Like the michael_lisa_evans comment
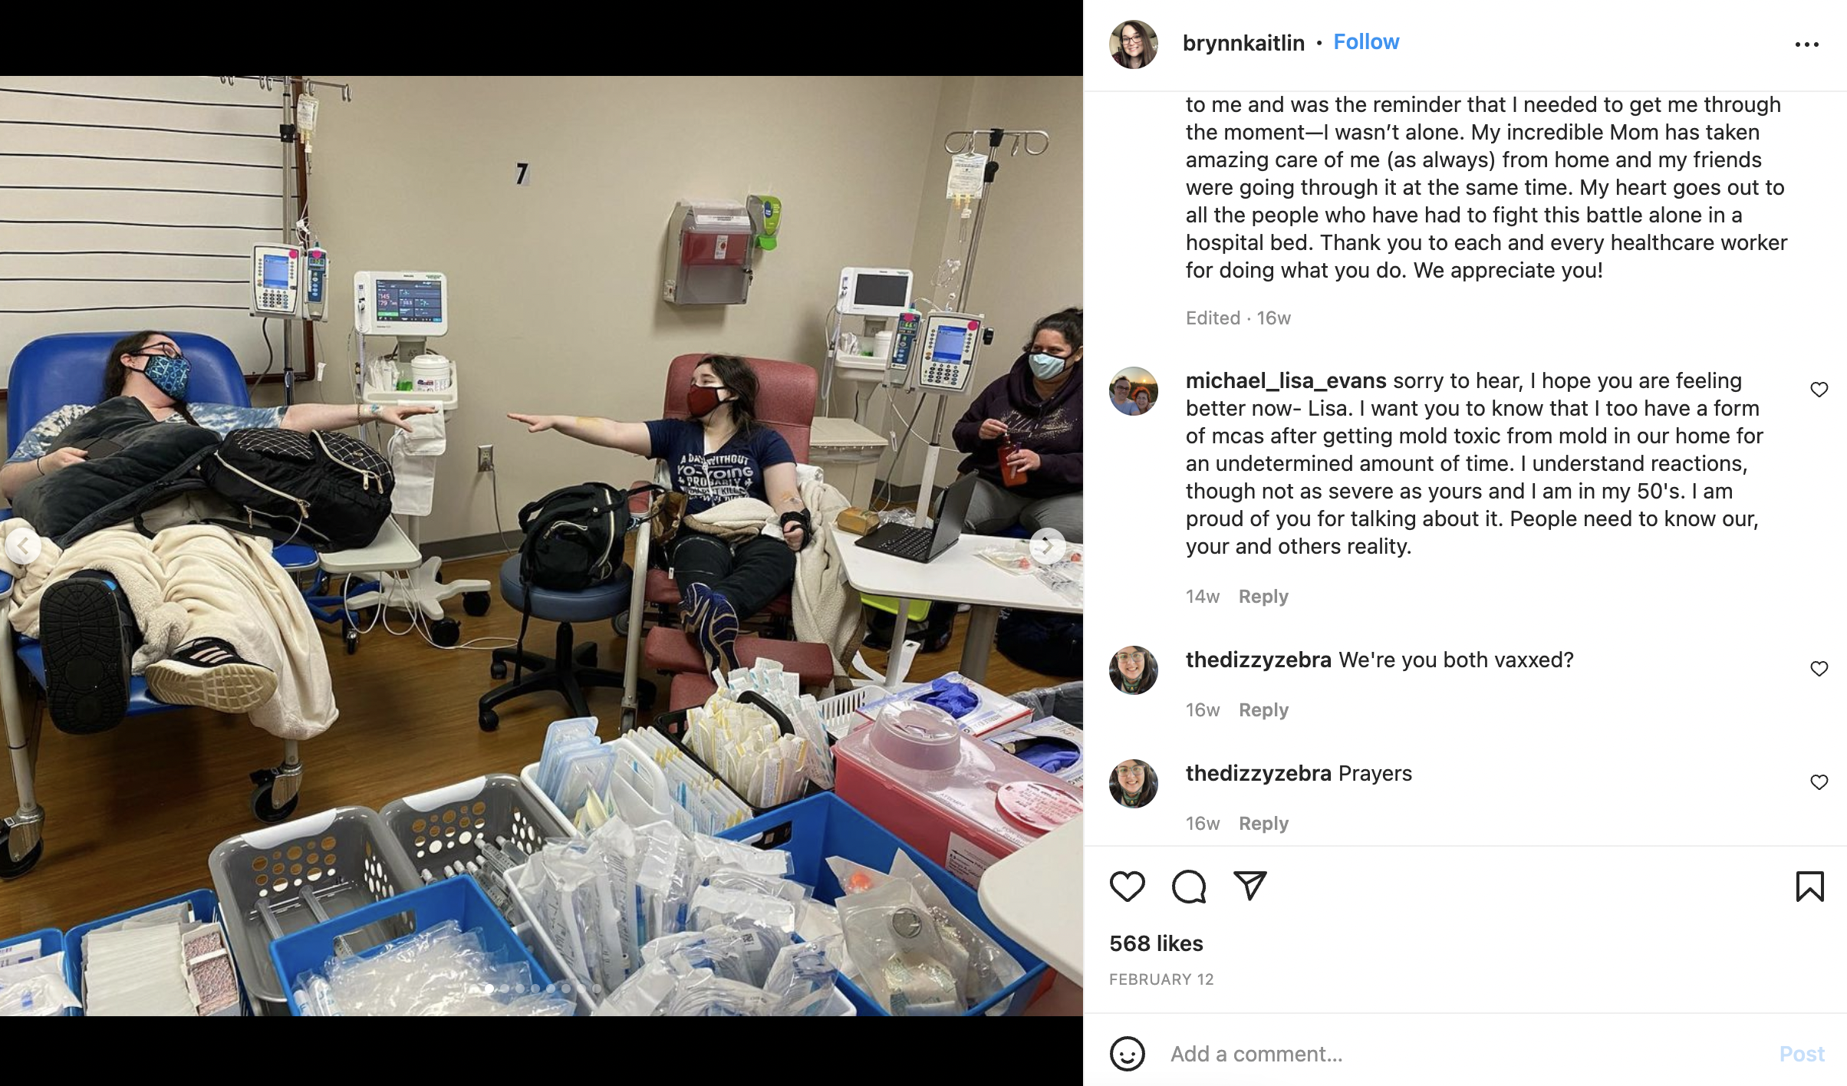 click(x=1819, y=390)
